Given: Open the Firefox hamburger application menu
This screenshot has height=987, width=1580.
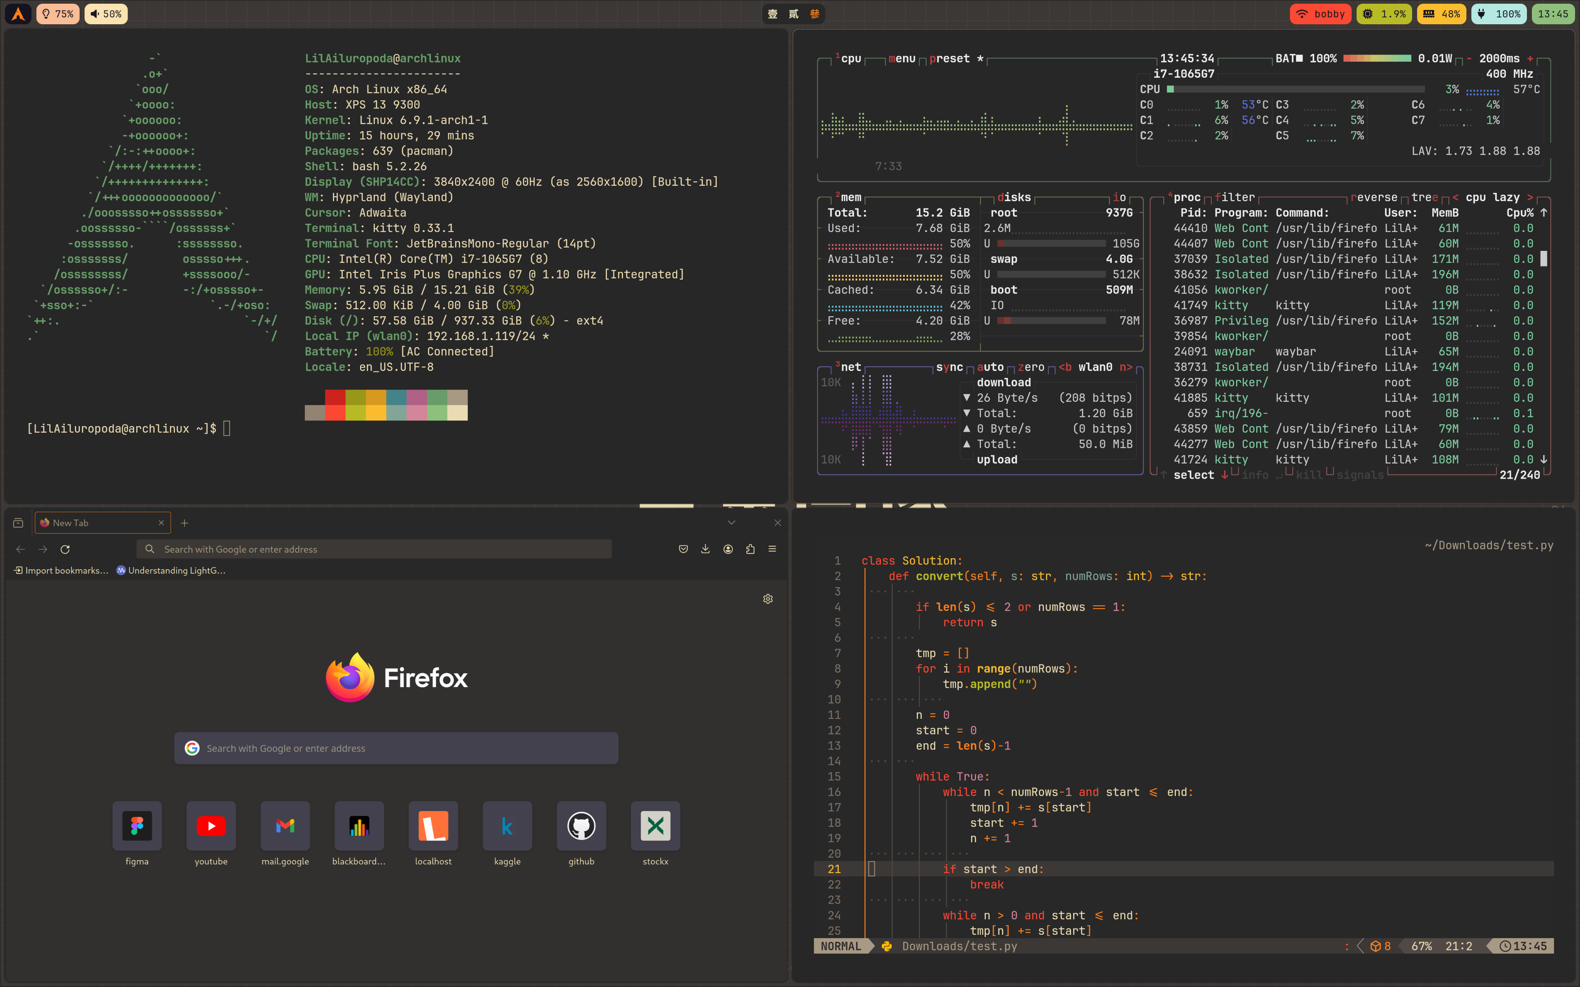Looking at the screenshot, I should coord(772,549).
